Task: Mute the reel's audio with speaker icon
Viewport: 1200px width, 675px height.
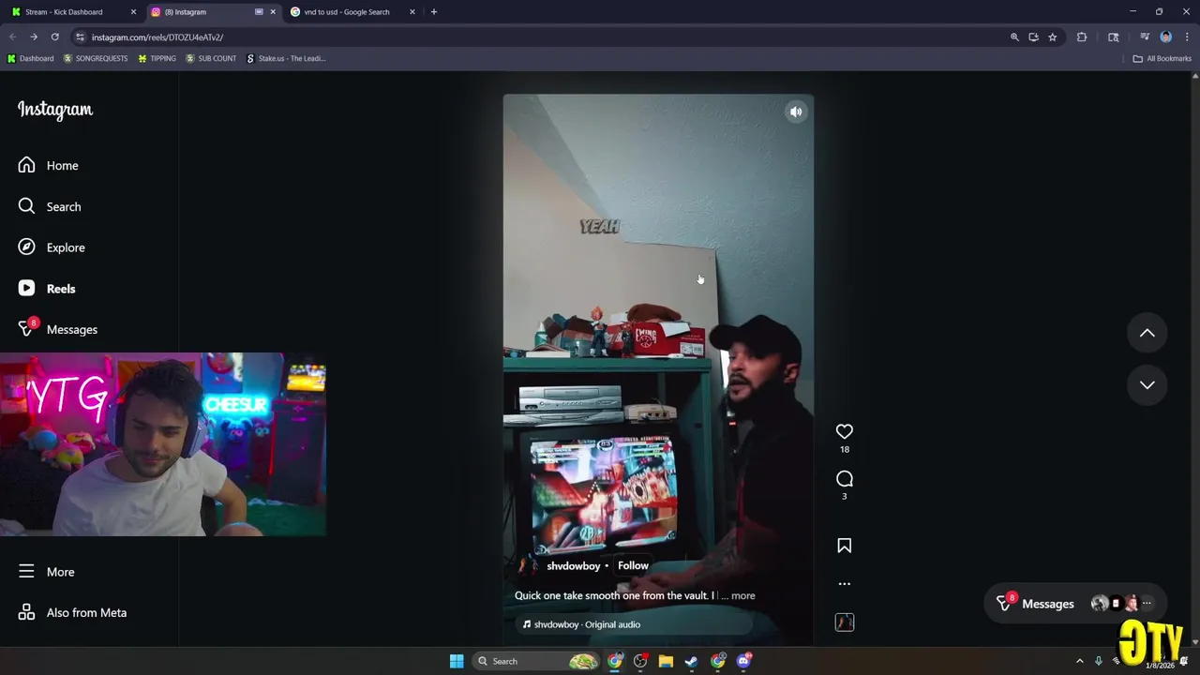Action: click(x=796, y=112)
